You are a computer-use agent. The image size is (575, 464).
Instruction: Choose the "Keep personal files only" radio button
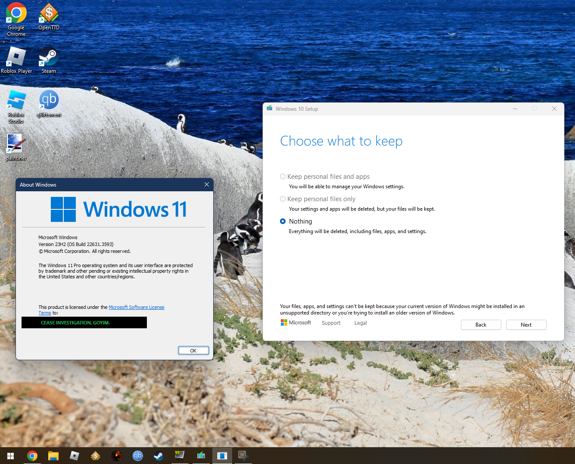click(x=283, y=199)
